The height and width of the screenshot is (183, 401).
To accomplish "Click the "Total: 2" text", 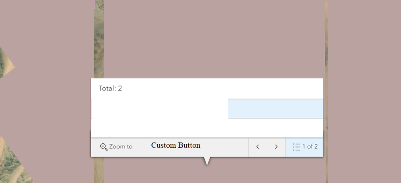I will [110, 88].
